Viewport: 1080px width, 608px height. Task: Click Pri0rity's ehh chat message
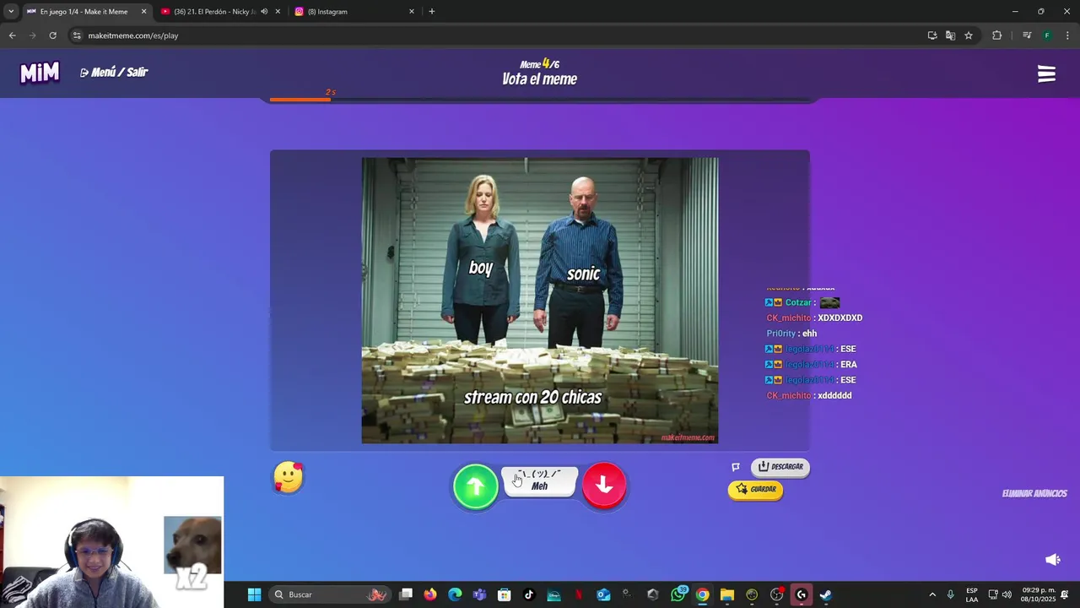pyautogui.click(x=791, y=334)
